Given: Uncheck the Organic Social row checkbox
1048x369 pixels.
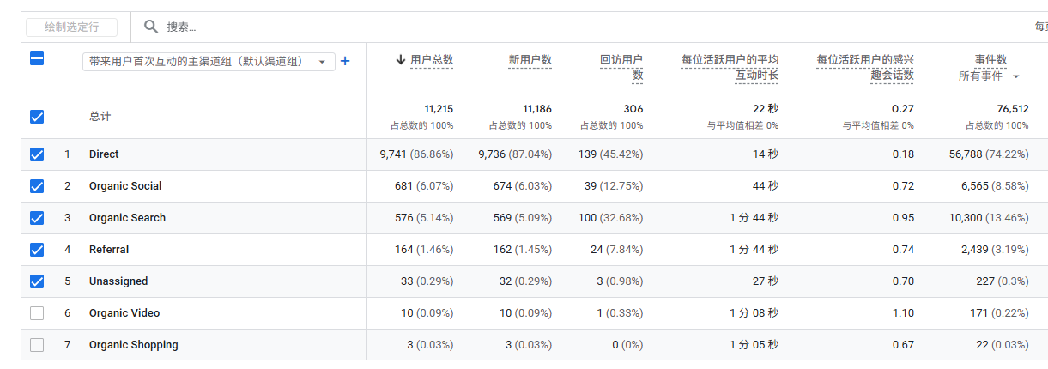Looking at the screenshot, I should (37, 186).
